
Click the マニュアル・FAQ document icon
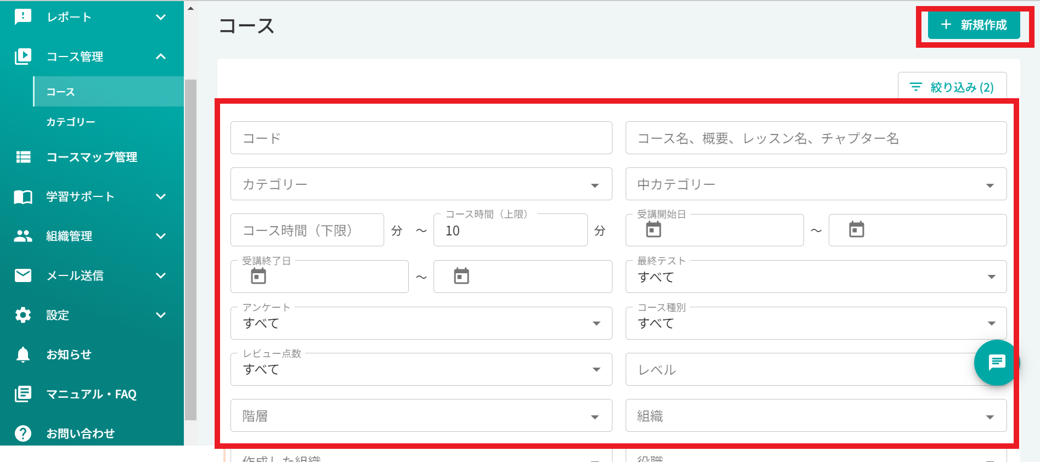[23, 394]
